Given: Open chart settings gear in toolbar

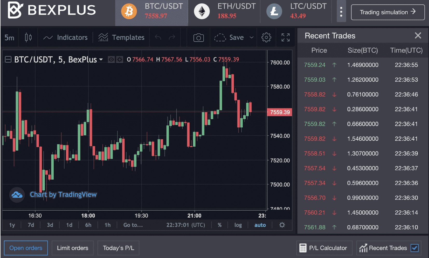Looking at the screenshot, I should point(266,38).
